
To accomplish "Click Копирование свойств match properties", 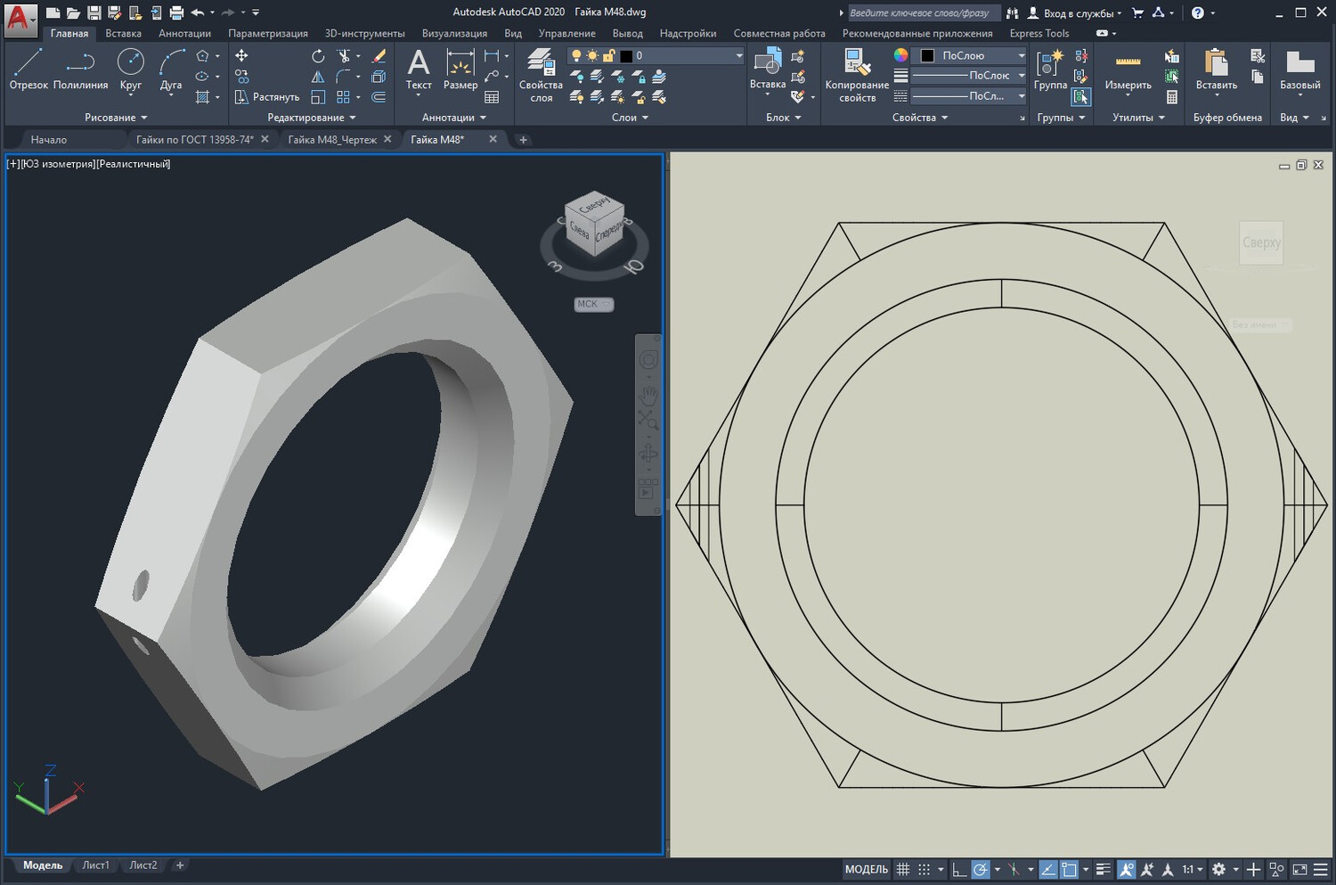I will (x=857, y=75).
